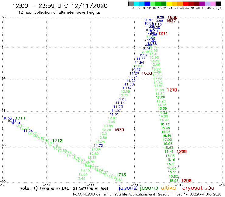225x197 pixels.
Task: Click wave height value 11.14
Action: coord(120,103)
